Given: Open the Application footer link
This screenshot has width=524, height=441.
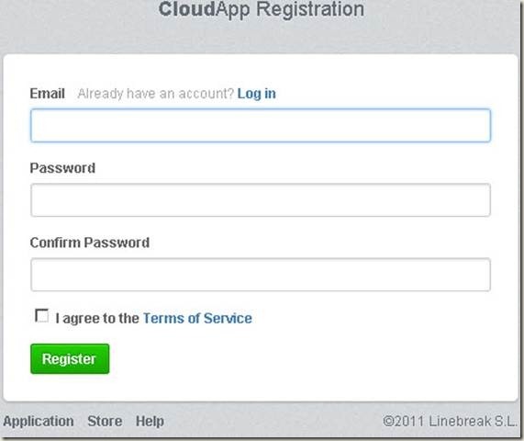Looking at the screenshot, I should click(x=39, y=422).
